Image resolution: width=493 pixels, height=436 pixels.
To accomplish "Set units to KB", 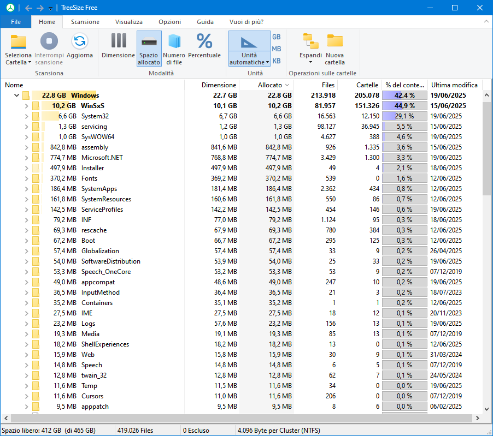I will point(277,61).
